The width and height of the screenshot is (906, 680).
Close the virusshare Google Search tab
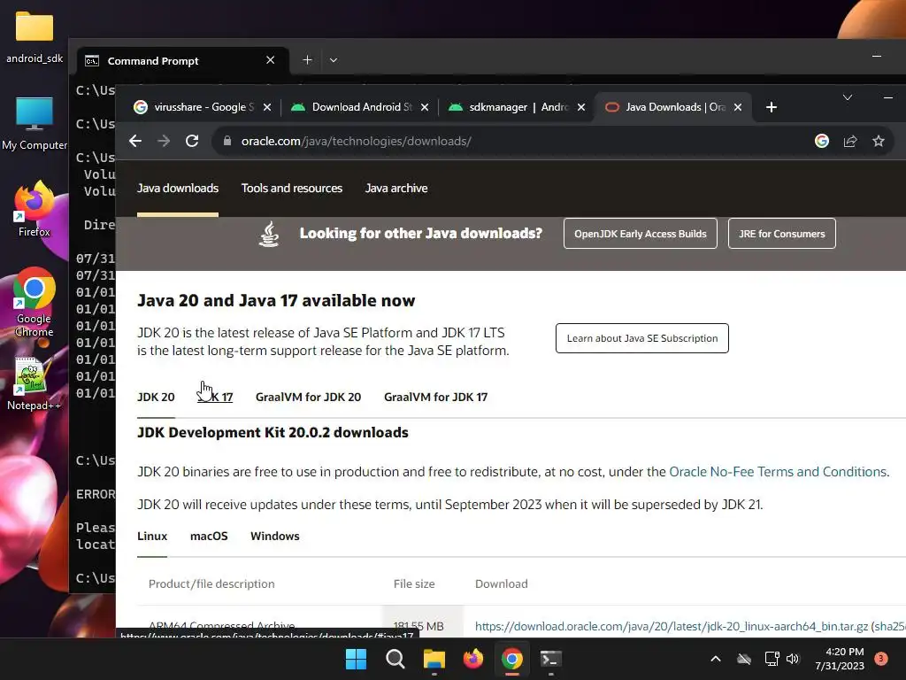click(x=267, y=107)
